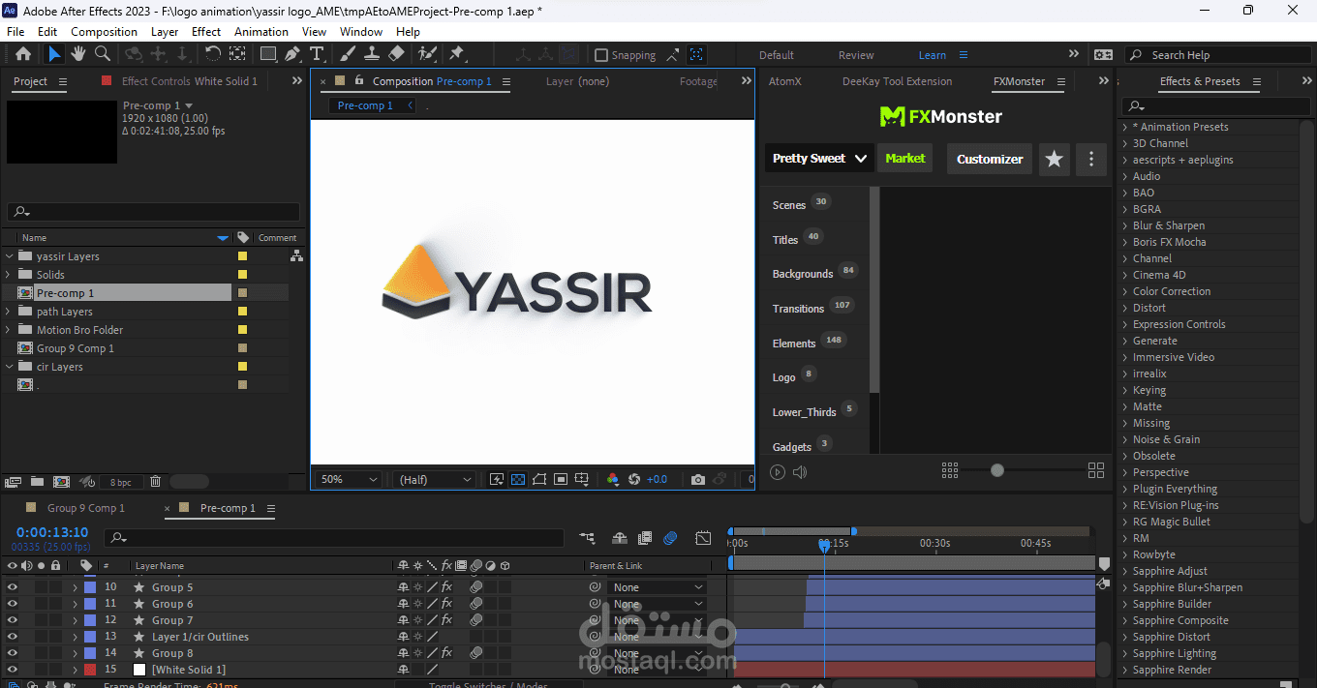Toggle the fx switch on Group 5
Image resolution: width=1317 pixels, height=688 pixels.
tap(447, 587)
